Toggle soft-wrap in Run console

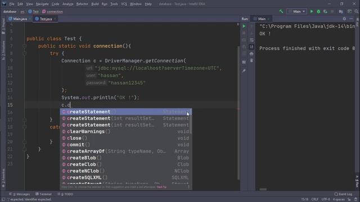coord(251,40)
